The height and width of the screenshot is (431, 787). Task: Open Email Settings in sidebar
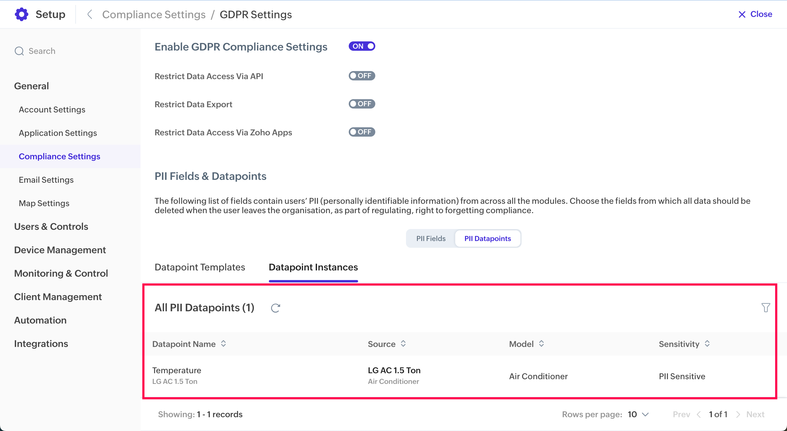point(46,180)
